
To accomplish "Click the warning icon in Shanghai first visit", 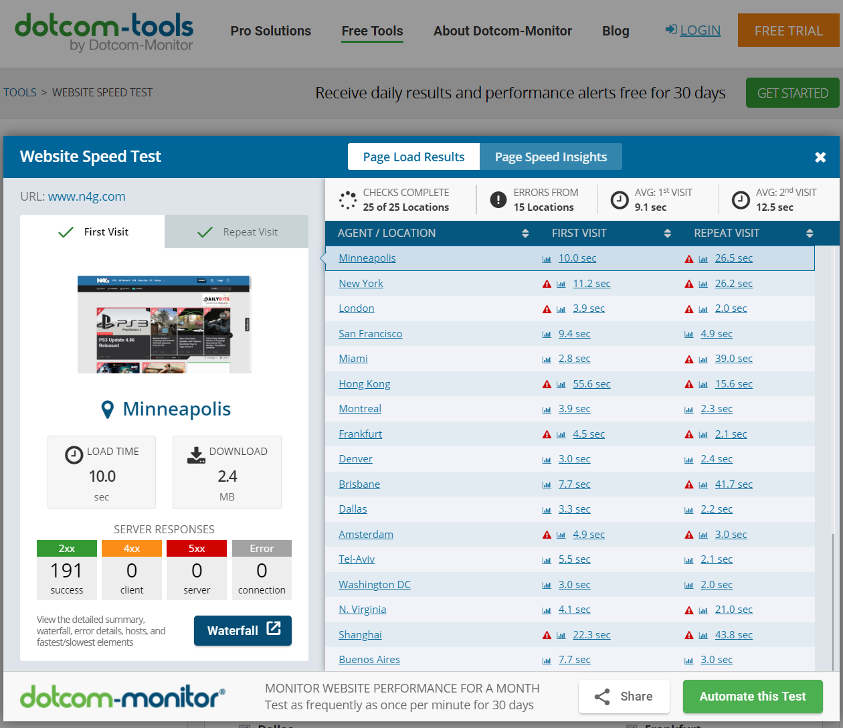I will tap(547, 635).
